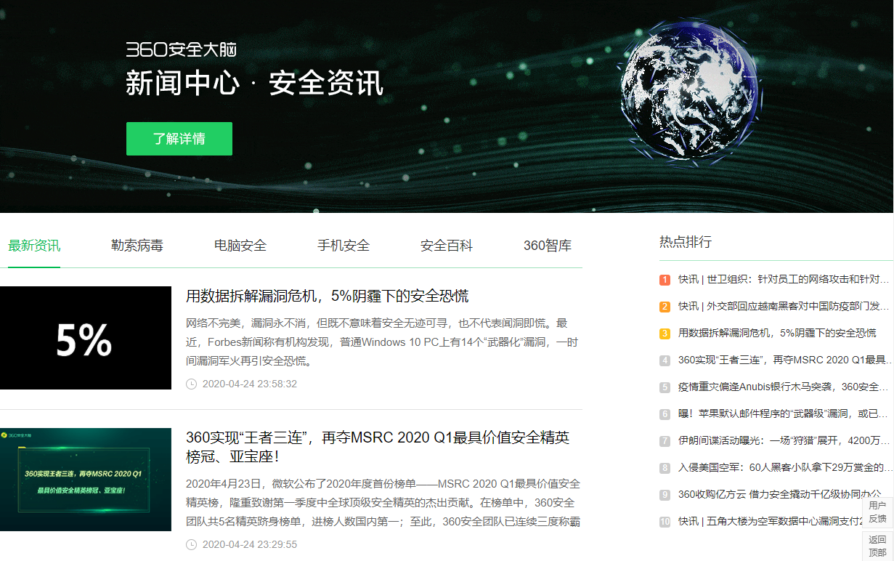This screenshot has width=894, height=561.
Task: Open hot item 曝！苹果默认邮件程序
Action: [x=784, y=413]
